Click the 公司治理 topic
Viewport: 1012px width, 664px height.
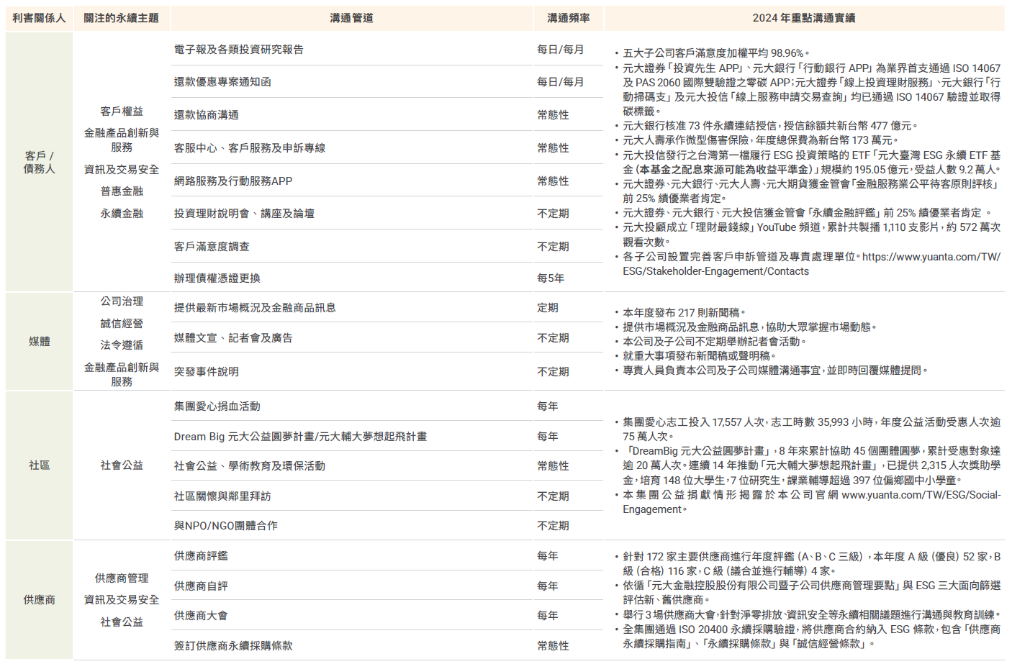point(122,301)
